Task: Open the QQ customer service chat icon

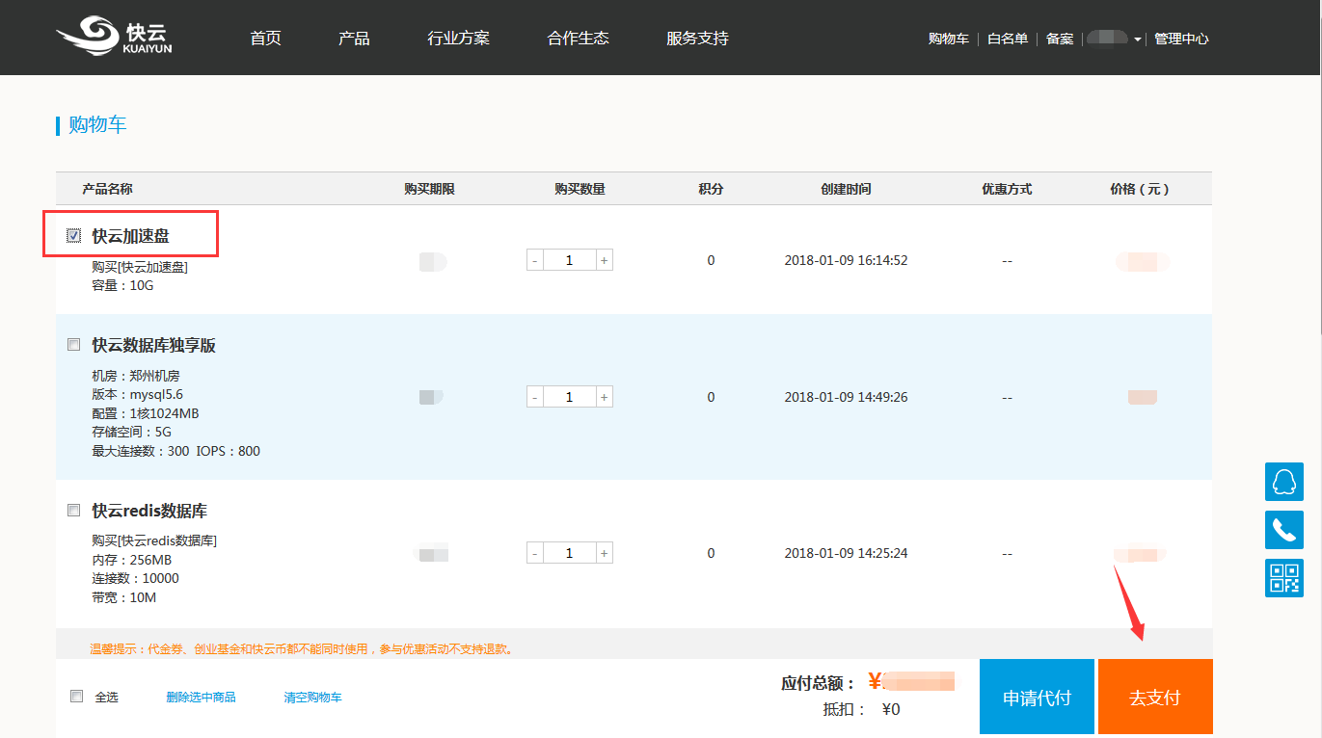Action: click(1283, 481)
